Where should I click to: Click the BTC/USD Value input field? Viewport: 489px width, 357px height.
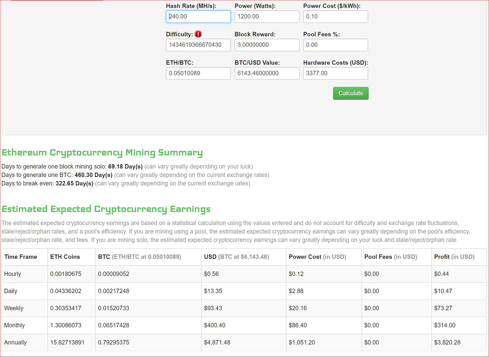point(267,73)
